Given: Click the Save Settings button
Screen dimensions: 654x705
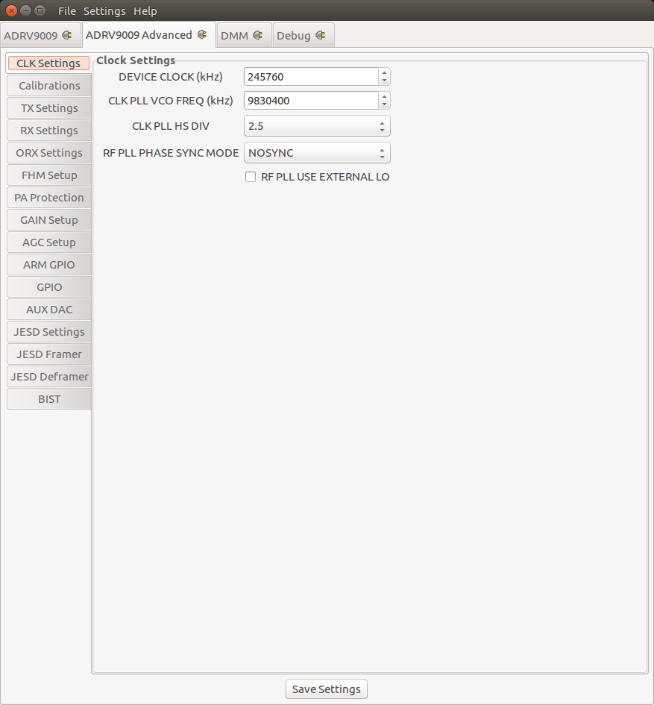Looking at the screenshot, I should point(326,689).
